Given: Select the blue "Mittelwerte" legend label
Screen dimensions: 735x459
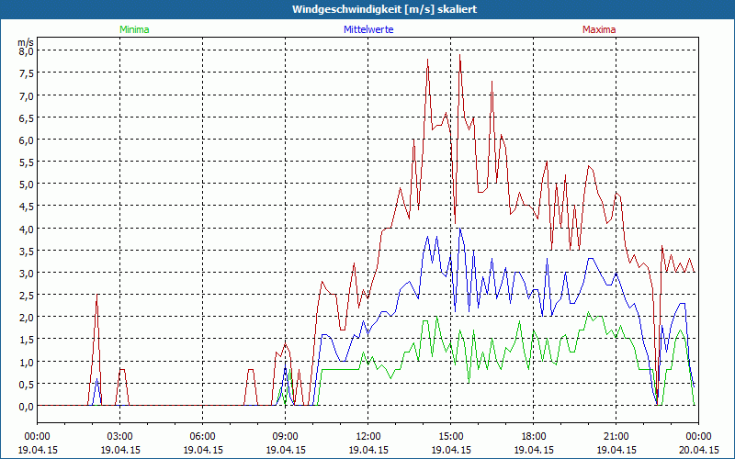Looking at the screenshot, I should [367, 29].
